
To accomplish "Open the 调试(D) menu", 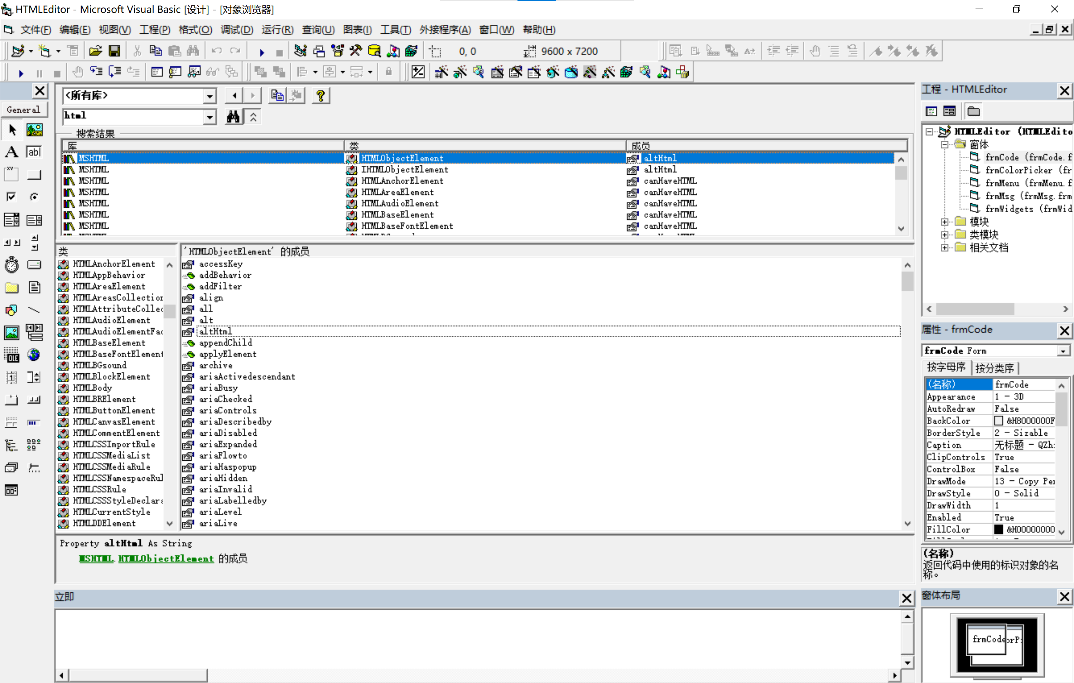I will click(237, 30).
